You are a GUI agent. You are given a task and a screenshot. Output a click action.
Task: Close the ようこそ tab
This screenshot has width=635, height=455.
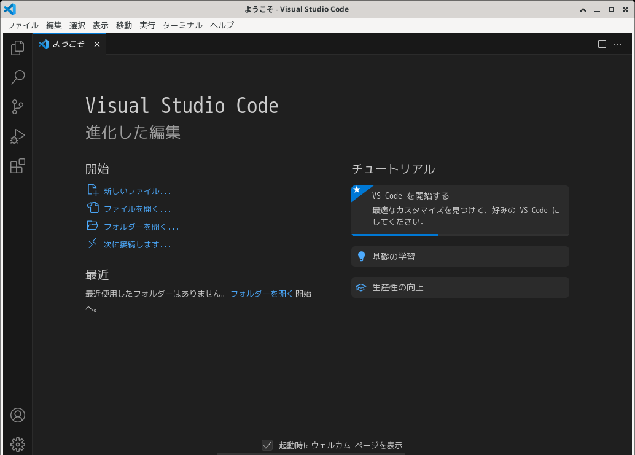pos(97,44)
